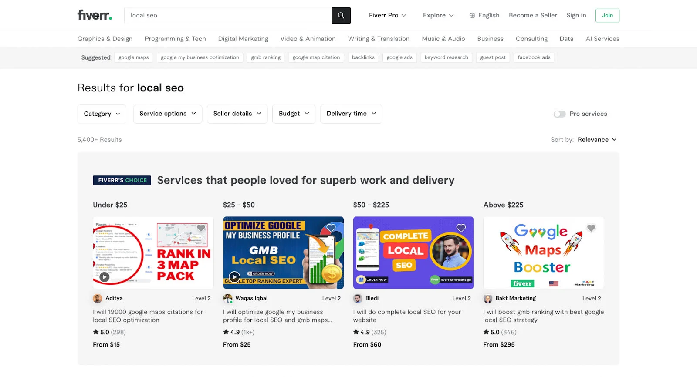This screenshot has height=377, width=697.
Task: Open Programming & Tech category
Action: [x=175, y=39]
